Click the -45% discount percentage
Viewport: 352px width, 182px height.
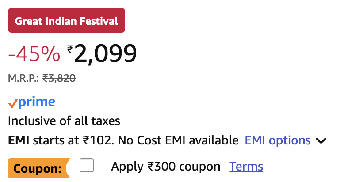click(x=34, y=54)
